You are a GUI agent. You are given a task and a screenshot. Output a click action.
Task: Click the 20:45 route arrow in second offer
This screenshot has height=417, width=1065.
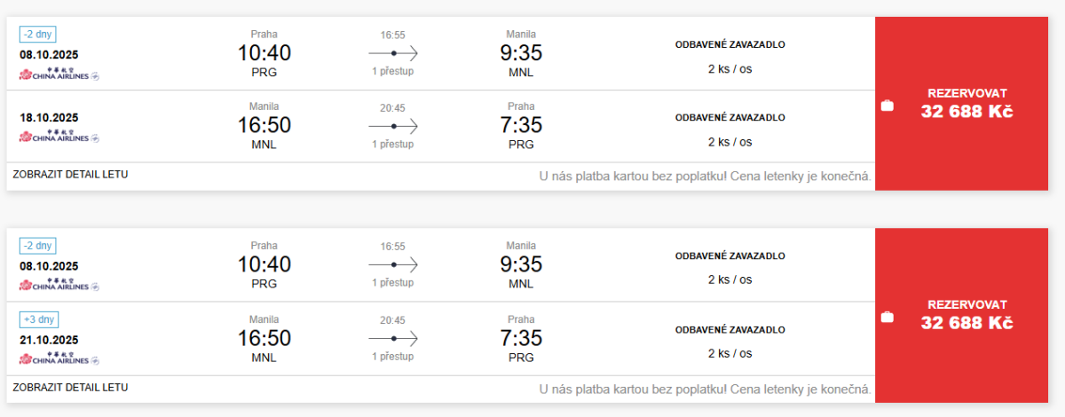[x=393, y=338]
